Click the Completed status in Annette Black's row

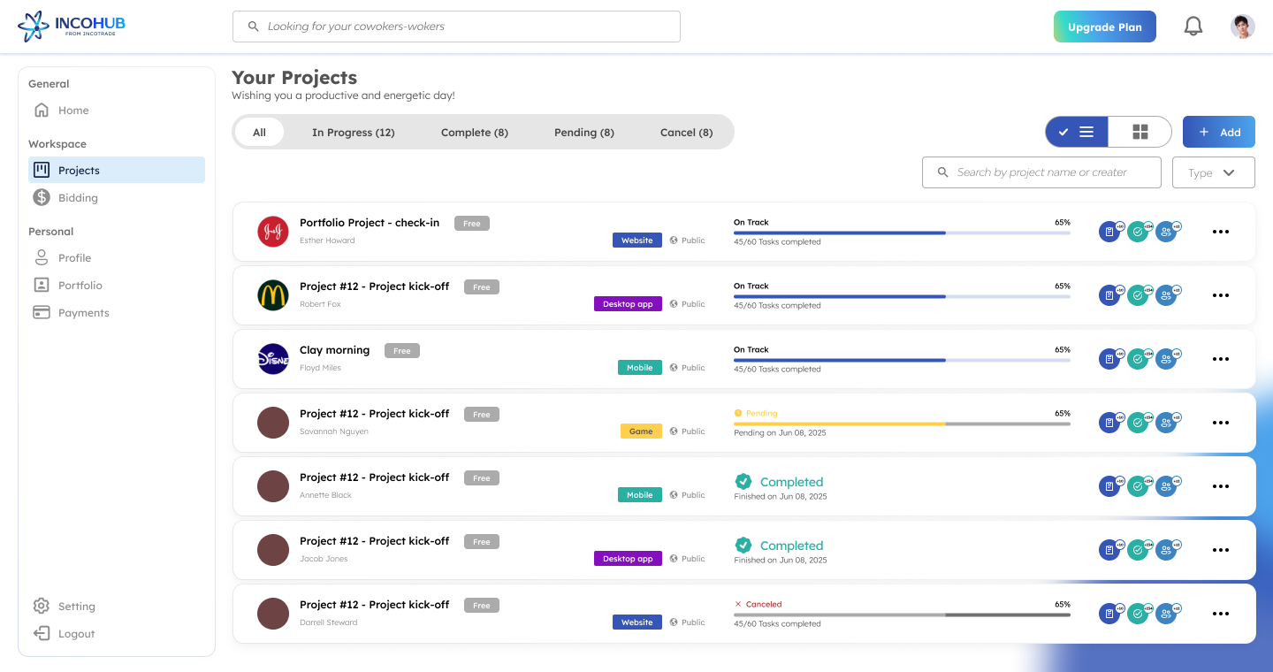click(779, 482)
